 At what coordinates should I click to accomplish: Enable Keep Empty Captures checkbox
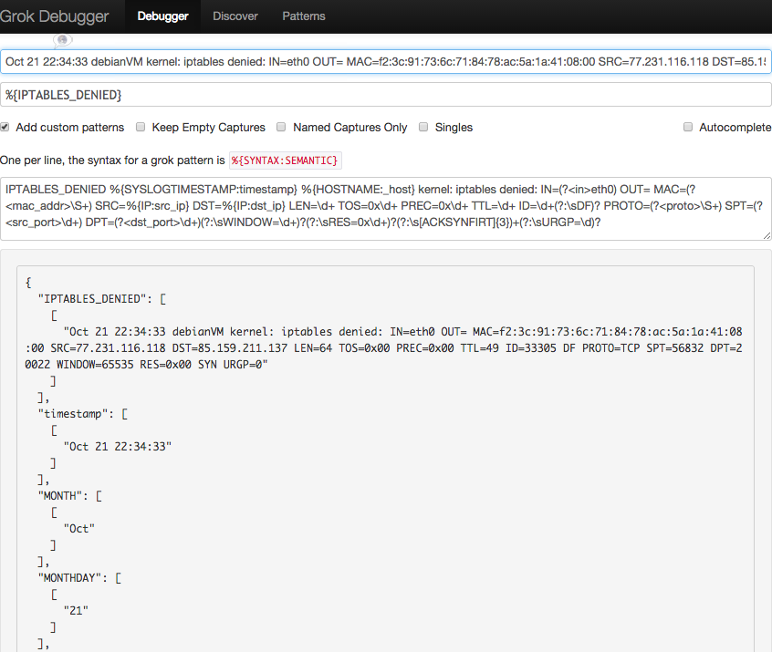[x=141, y=128]
